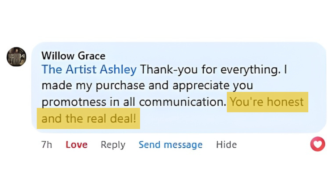Screen dimensions: 334x187
Task: Hide Willow Grace's comment
Action: click(226, 145)
